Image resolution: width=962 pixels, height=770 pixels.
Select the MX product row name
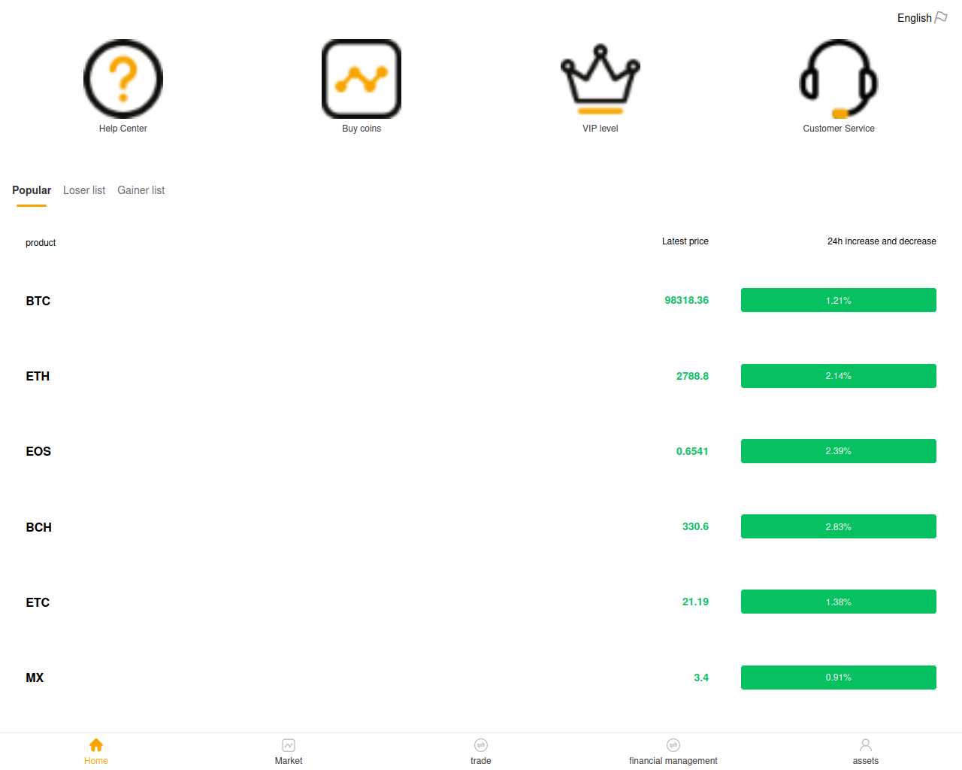35,678
